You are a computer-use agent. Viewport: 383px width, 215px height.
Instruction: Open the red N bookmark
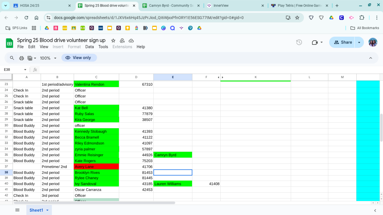click(x=56, y=28)
